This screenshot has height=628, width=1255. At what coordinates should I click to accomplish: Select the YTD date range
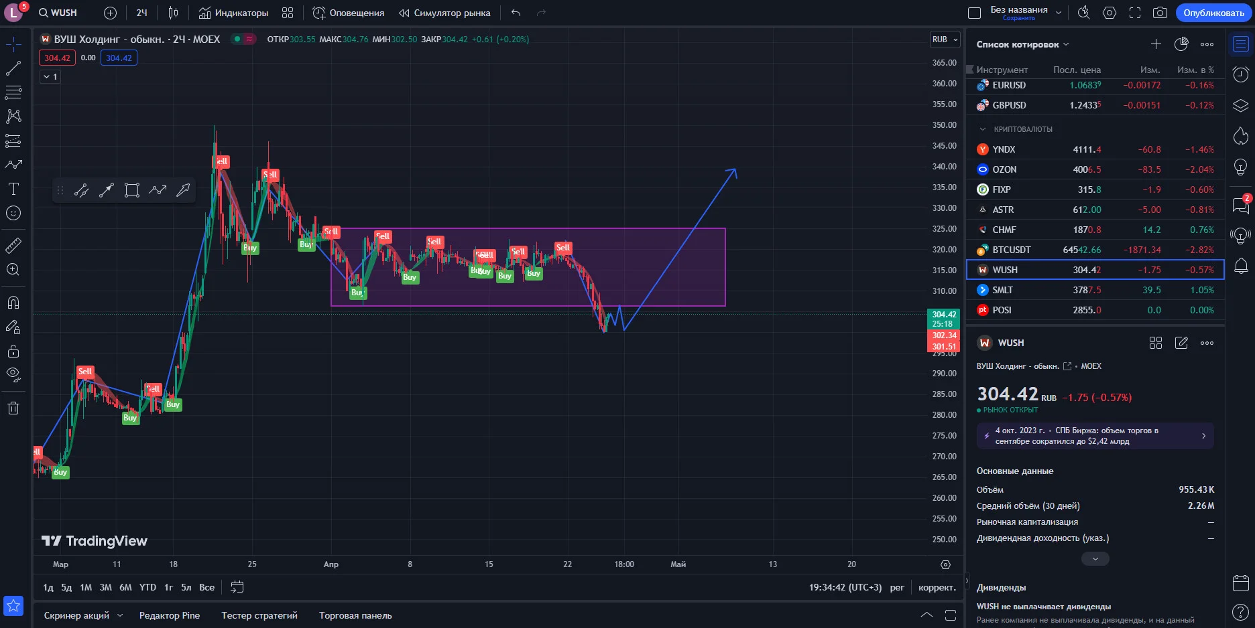(147, 587)
